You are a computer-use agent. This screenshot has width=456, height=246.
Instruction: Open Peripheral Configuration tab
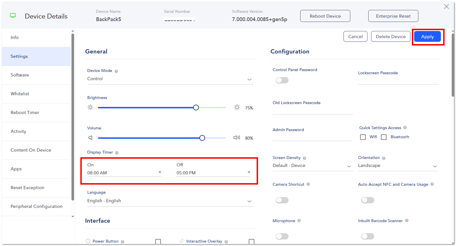coord(36,206)
